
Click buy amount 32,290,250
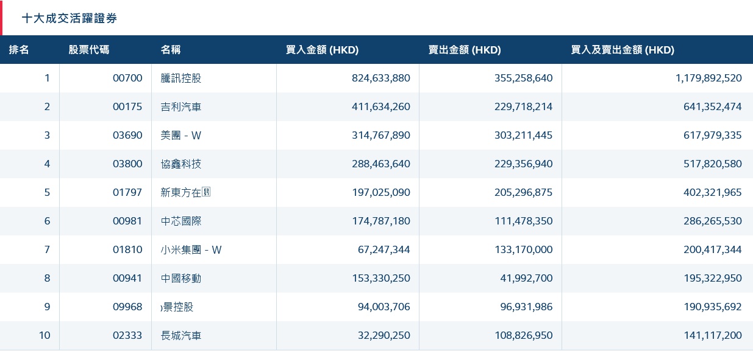point(384,335)
